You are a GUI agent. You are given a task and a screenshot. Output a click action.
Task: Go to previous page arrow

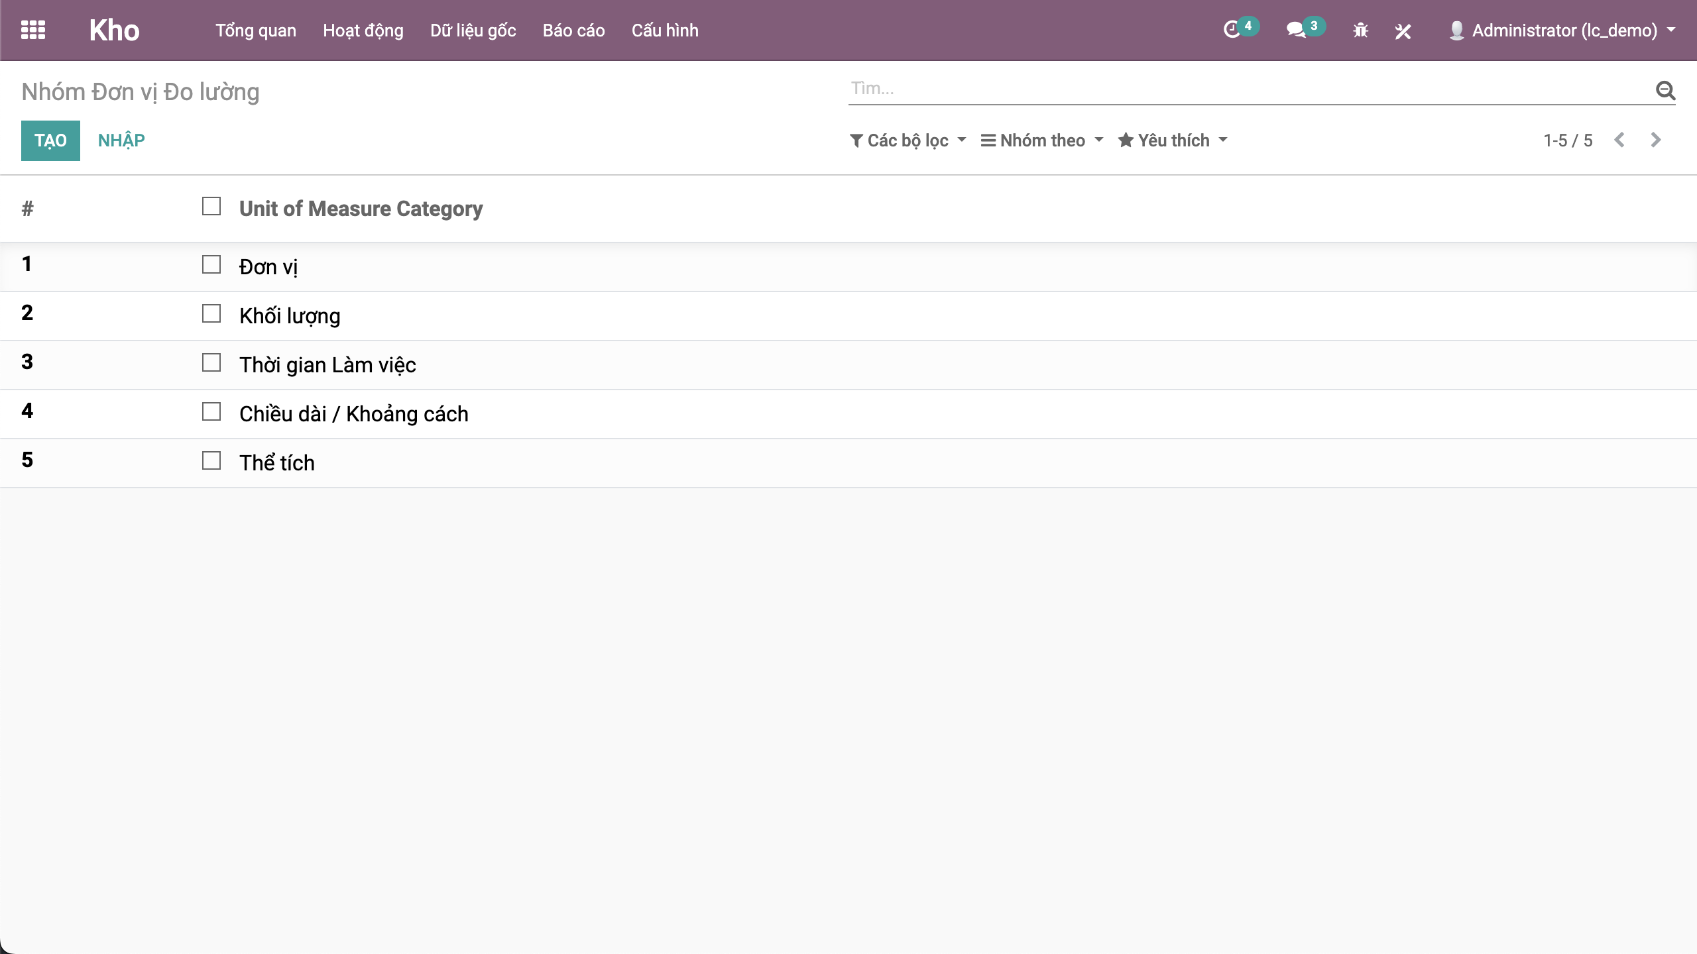pos(1619,140)
